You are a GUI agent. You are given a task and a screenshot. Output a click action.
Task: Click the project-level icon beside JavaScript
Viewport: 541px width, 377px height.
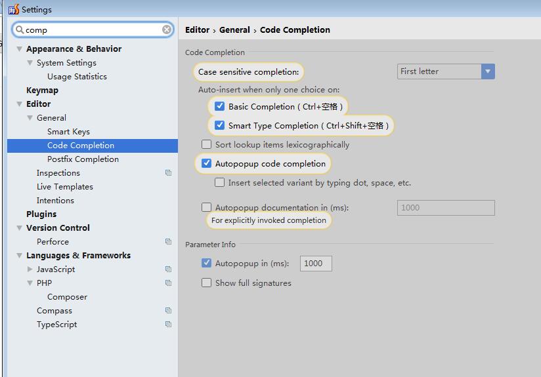coord(168,269)
